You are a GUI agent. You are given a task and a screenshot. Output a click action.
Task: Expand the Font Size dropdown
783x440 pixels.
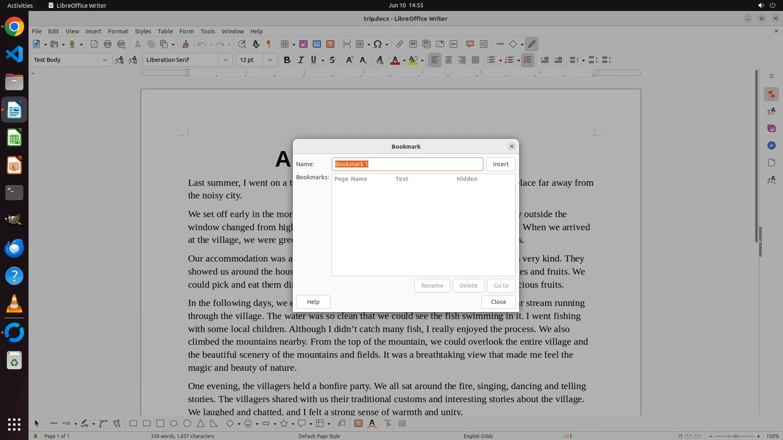click(x=270, y=60)
